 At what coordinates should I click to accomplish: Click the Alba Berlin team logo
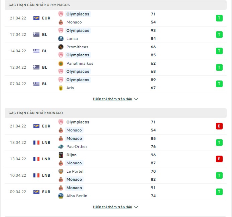tap(61, 196)
